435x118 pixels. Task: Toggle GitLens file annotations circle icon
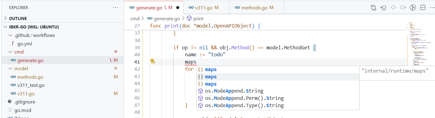pyautogui.click(x=413, y=8)
